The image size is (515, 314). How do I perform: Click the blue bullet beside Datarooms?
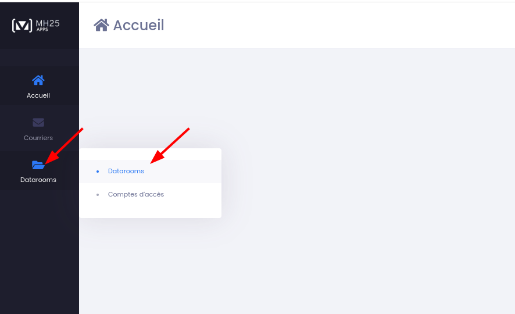click(98, 172)
